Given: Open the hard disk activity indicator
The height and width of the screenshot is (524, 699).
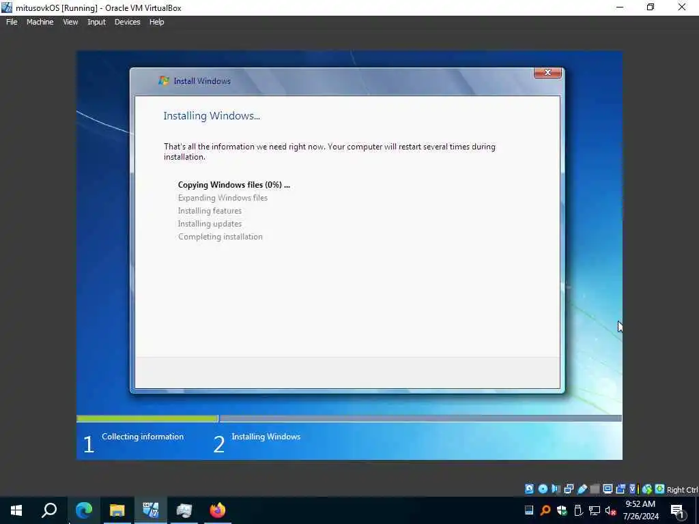Looking at the screenshot, I should pos(529,489).
